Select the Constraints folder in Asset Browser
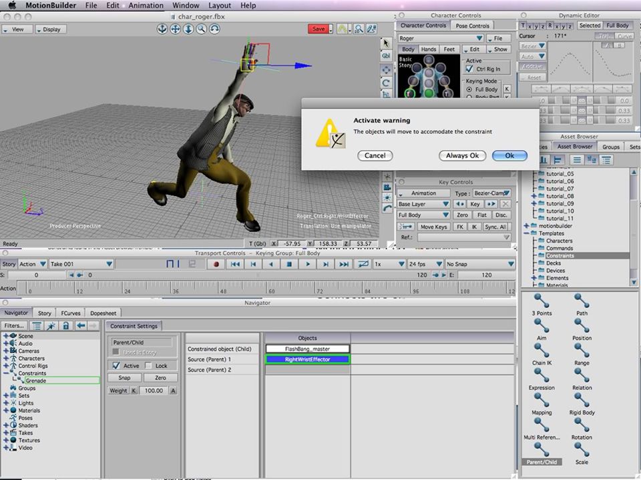 (x=560, y=255)
